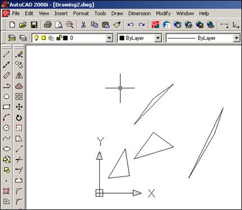Image resolution: width=242 pixels, height=210 pixels.
Task: Select the Scale modify tool
Action: tap(19, 128)
